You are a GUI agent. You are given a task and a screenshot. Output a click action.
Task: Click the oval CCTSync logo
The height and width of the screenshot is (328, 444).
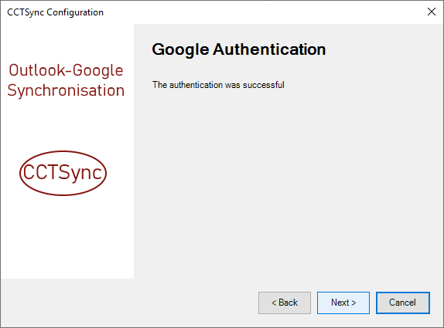pos(63,173)
